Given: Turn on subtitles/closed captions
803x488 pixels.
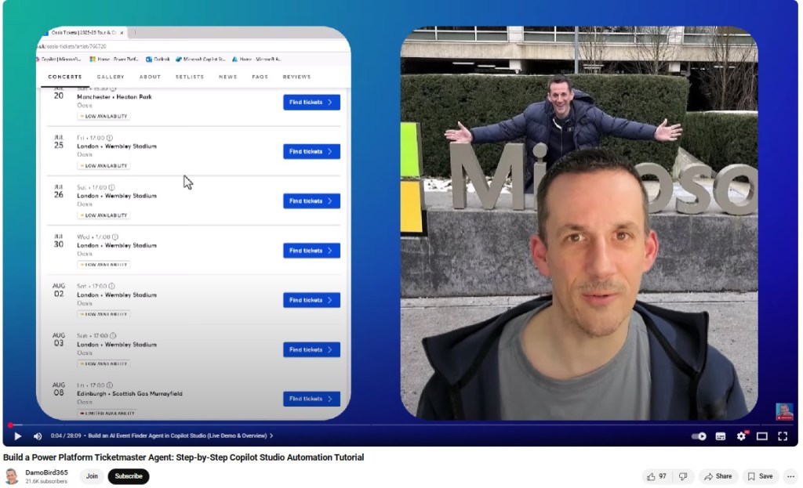Looking at the screenshot, I should coord(720,436).
